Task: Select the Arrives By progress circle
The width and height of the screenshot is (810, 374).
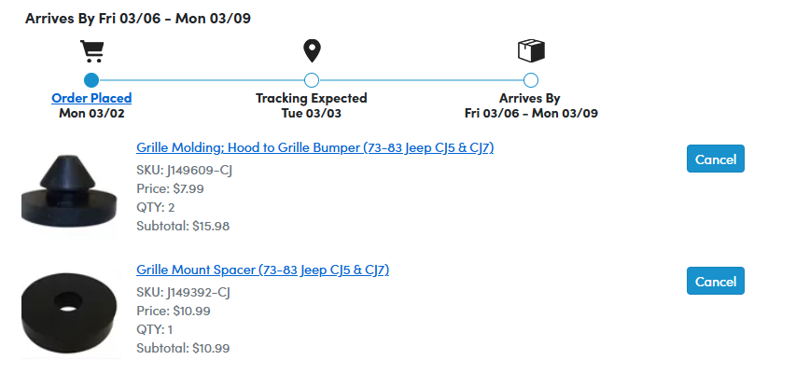Action: [531, 80]
